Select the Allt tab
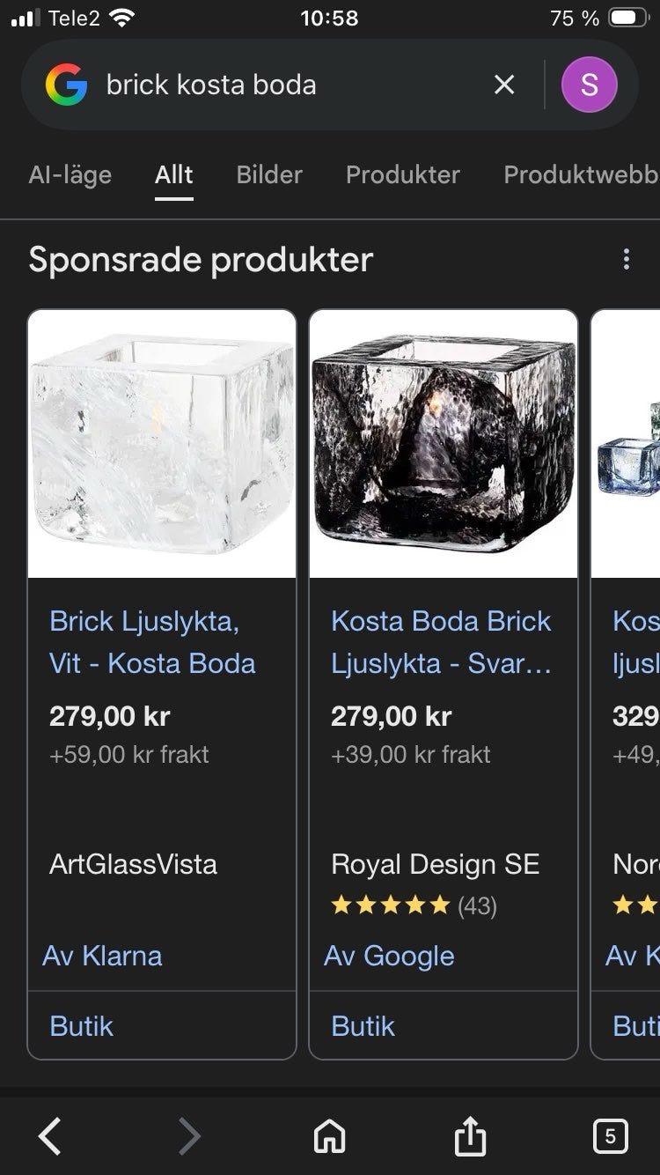 174,174
